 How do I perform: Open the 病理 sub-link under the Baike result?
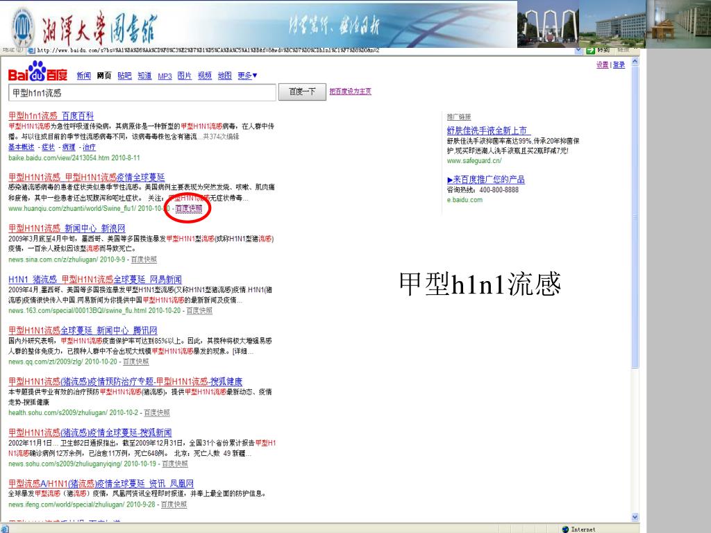click(69, 147)
